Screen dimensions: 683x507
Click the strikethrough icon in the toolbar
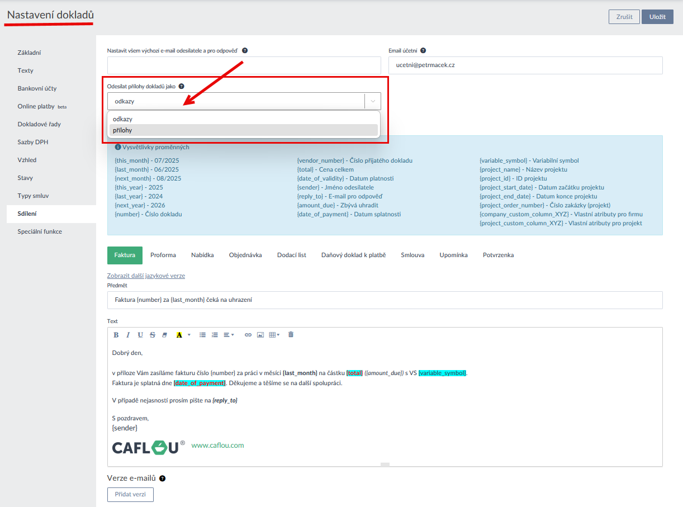[x=152, y=335]
